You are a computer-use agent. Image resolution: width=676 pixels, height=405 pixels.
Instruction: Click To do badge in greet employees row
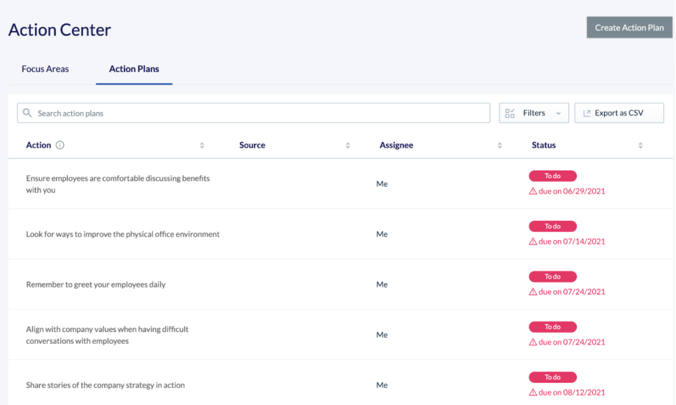(553, 277)
